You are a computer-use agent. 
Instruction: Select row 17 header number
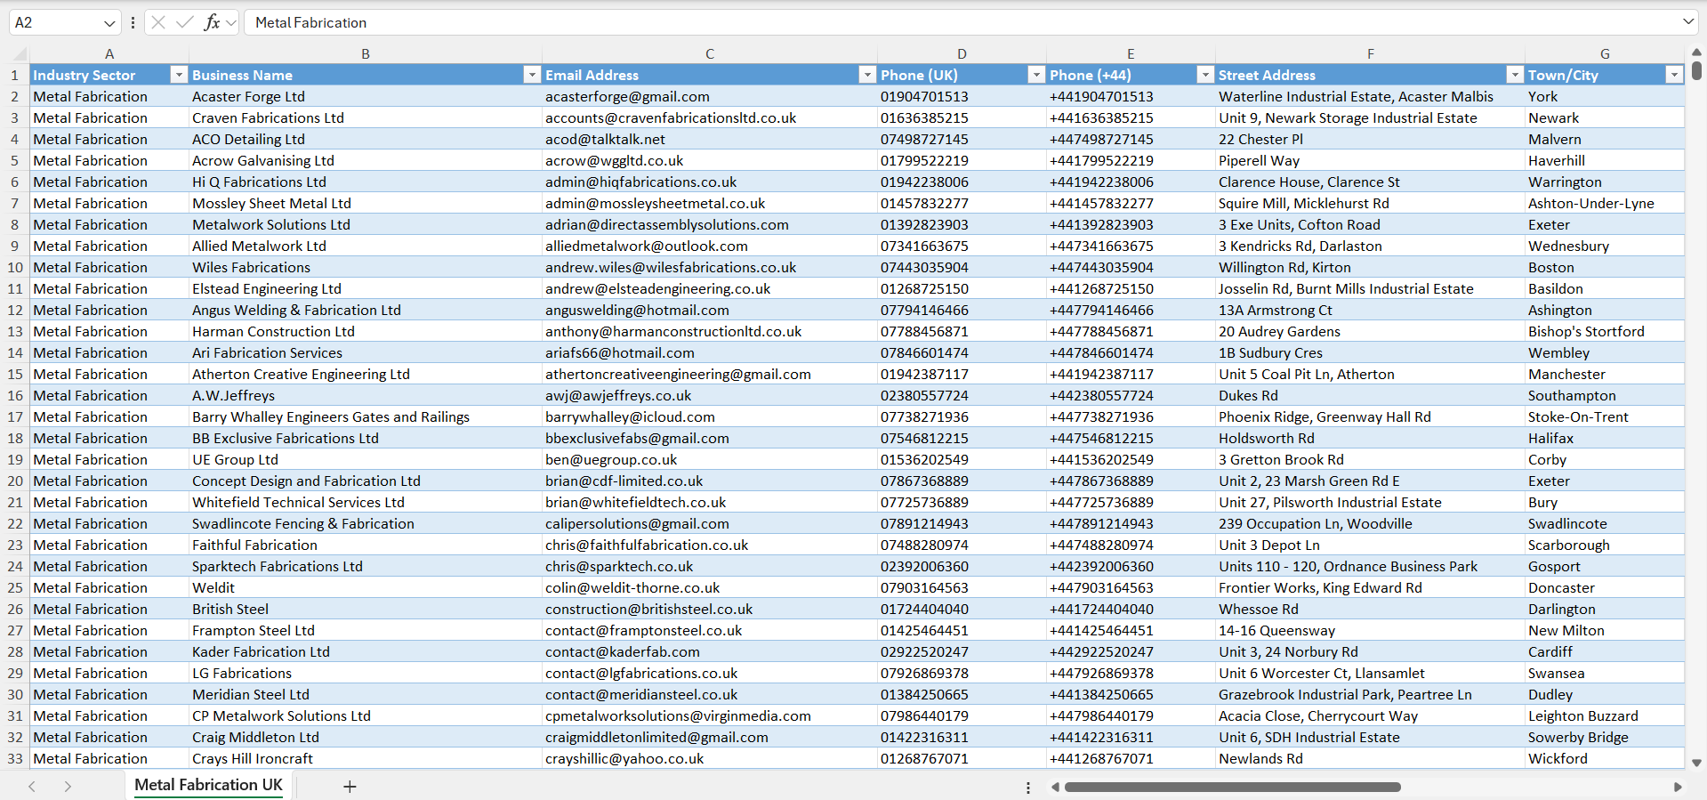point(15,416)
